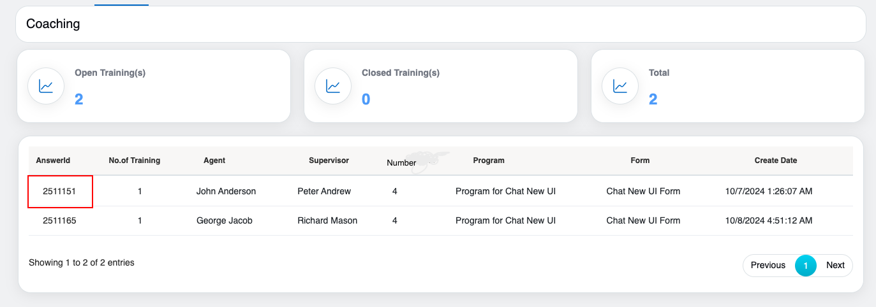The image size is (876, 307).
Task: Sort table by Program column
Action: click(489, 161)
